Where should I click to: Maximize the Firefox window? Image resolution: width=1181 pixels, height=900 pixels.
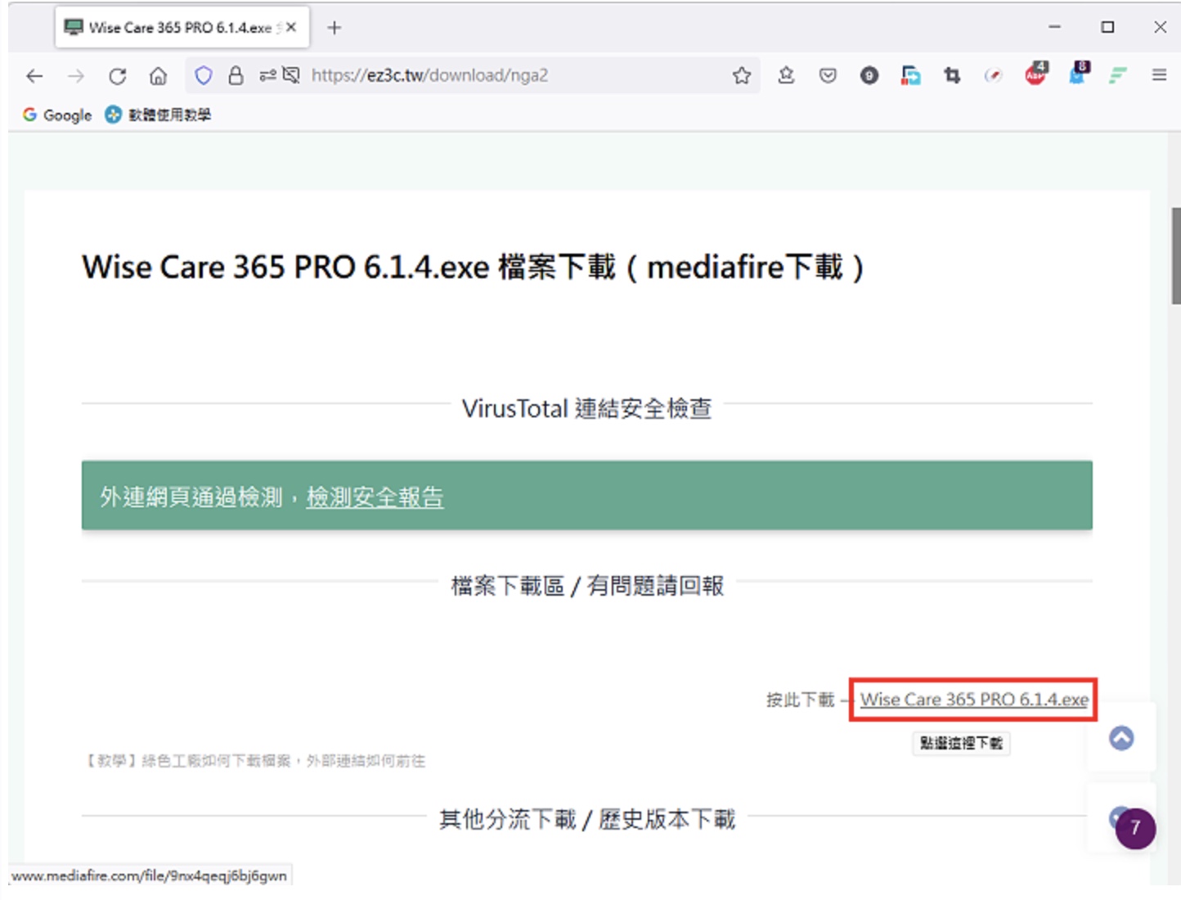1107,27
